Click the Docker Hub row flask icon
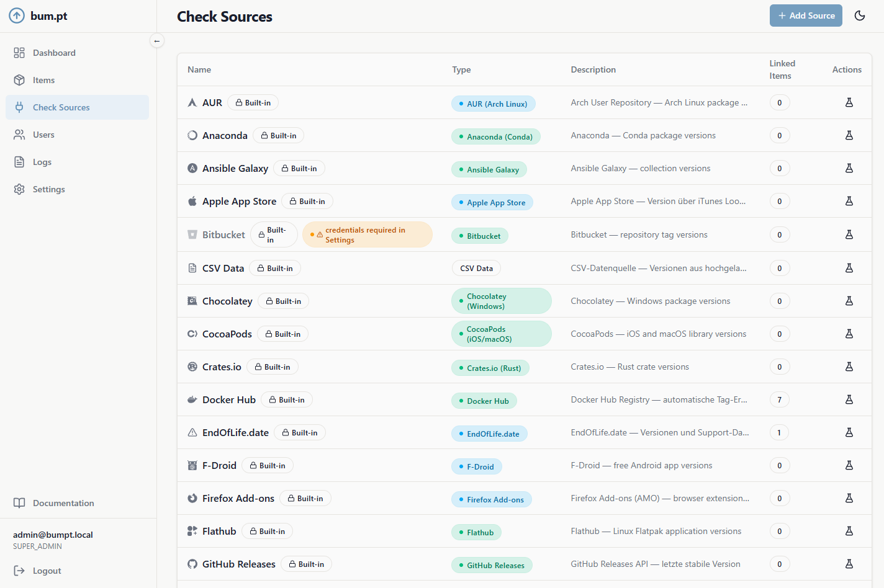 [x=849, y=399]
